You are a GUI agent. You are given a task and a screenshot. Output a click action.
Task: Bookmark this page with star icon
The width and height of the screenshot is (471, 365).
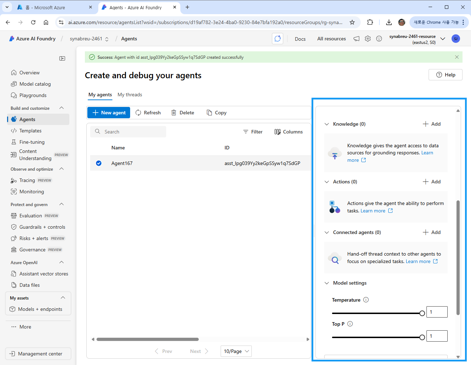[x=352, y=22]
